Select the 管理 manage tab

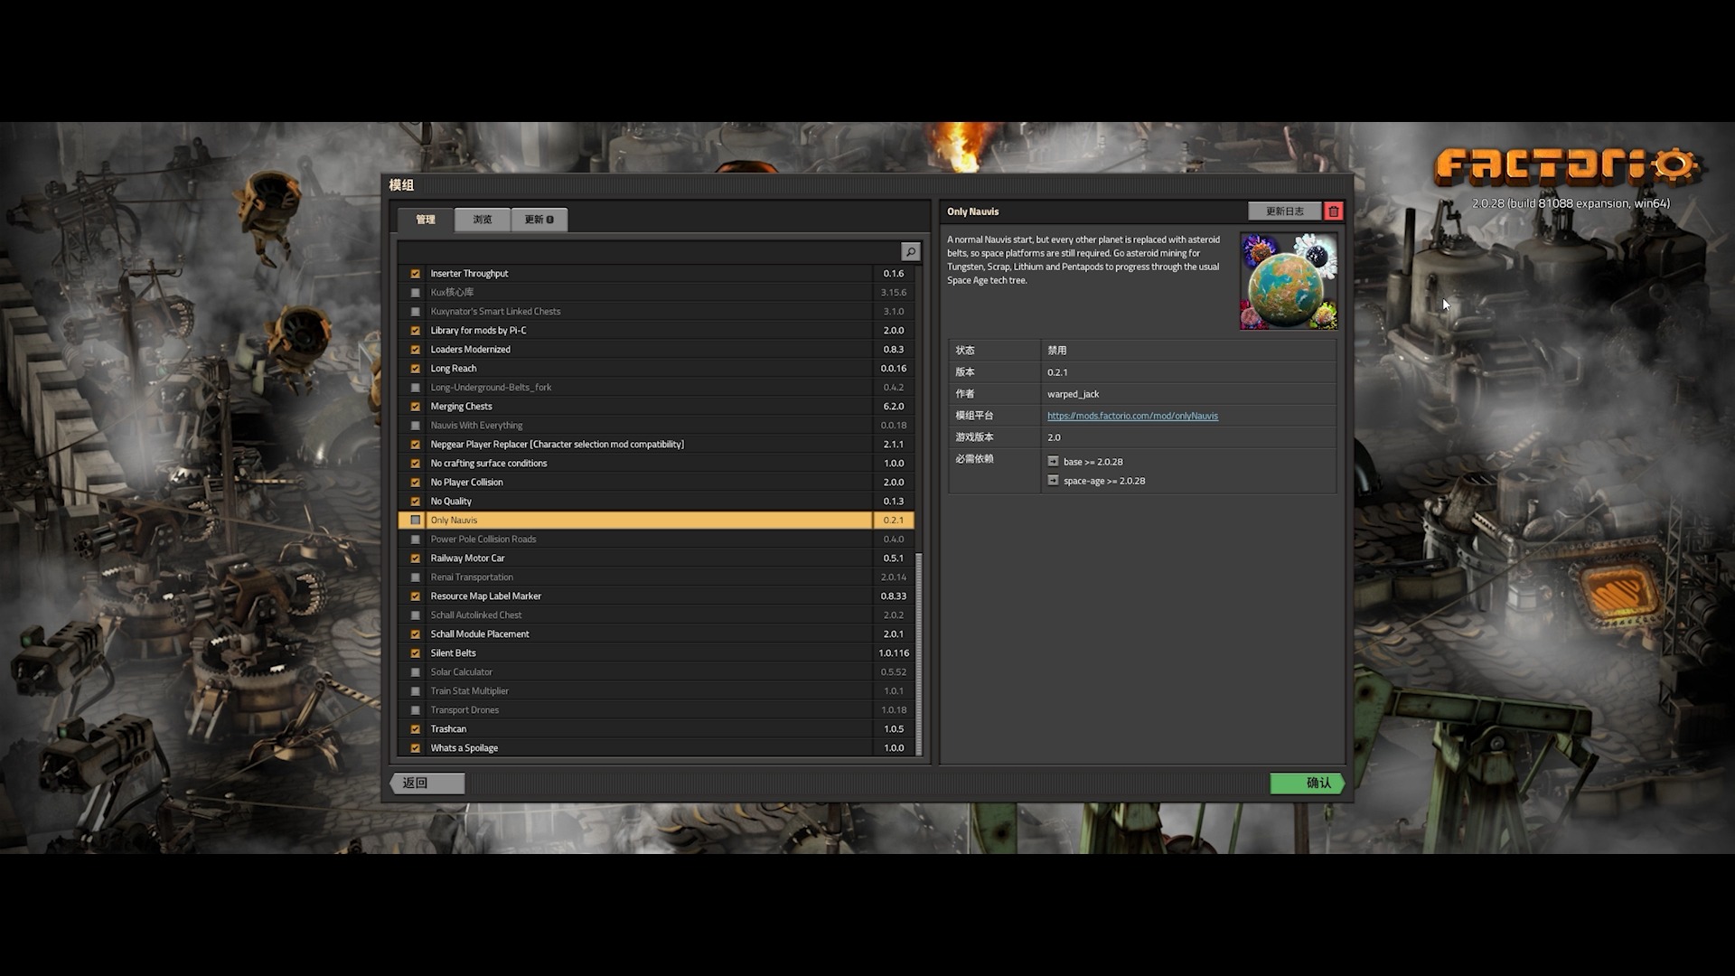pyautogui.click(x=426, y=220)
